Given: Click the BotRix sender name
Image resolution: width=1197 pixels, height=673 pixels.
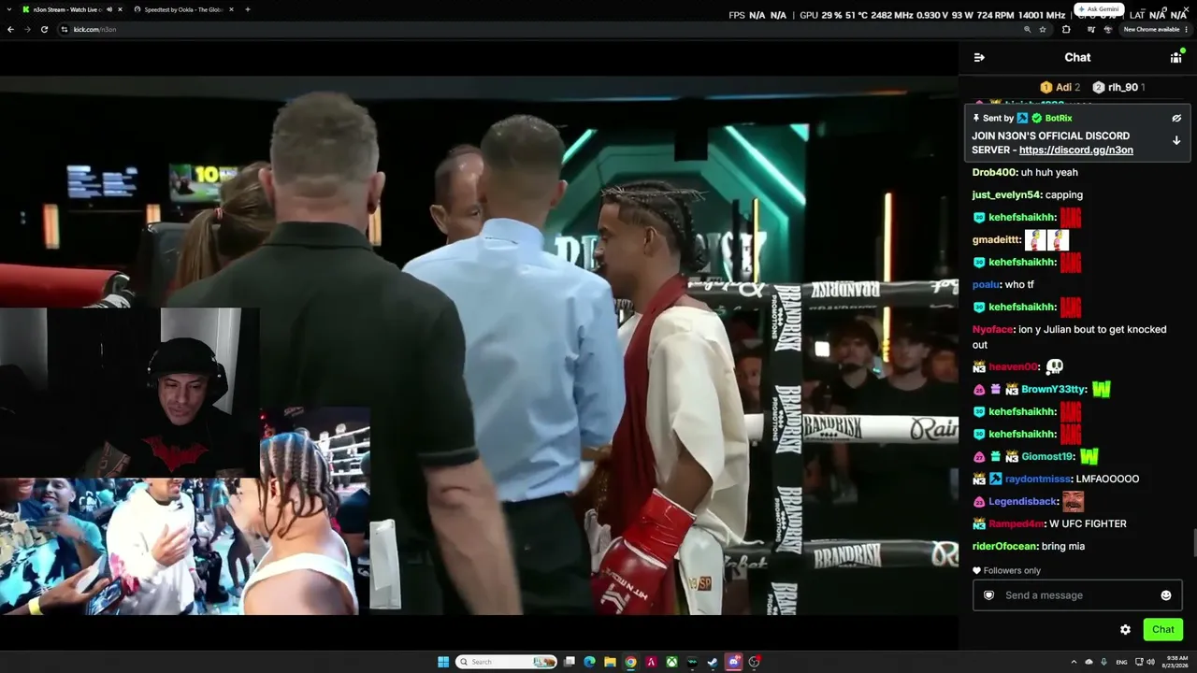Looking at the screenshot, I should 1059,119.
